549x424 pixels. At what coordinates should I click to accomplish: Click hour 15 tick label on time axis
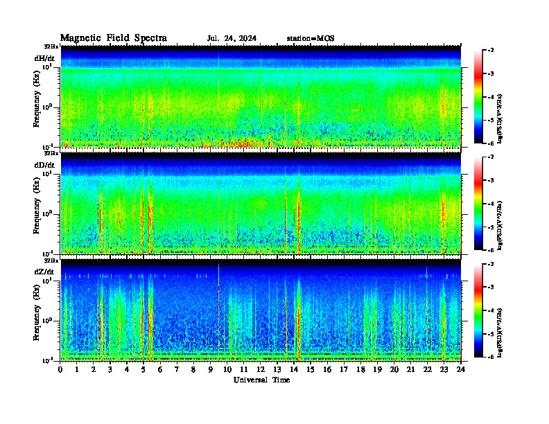311,370
